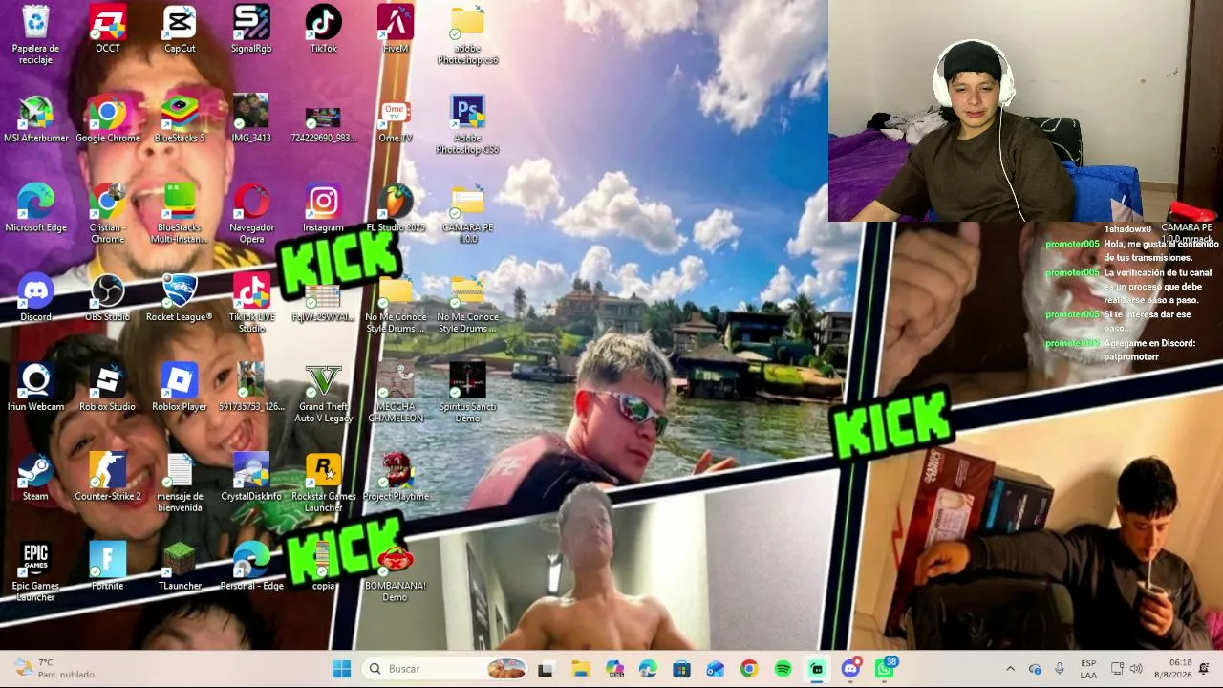This screenshot has width=1223, height=688.
Task: Switch the ESP LAA input language
Action: (1088, 669)
